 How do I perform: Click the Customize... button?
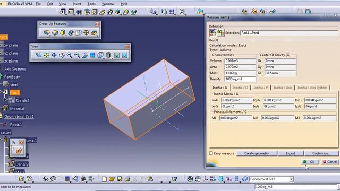(321, 153)
